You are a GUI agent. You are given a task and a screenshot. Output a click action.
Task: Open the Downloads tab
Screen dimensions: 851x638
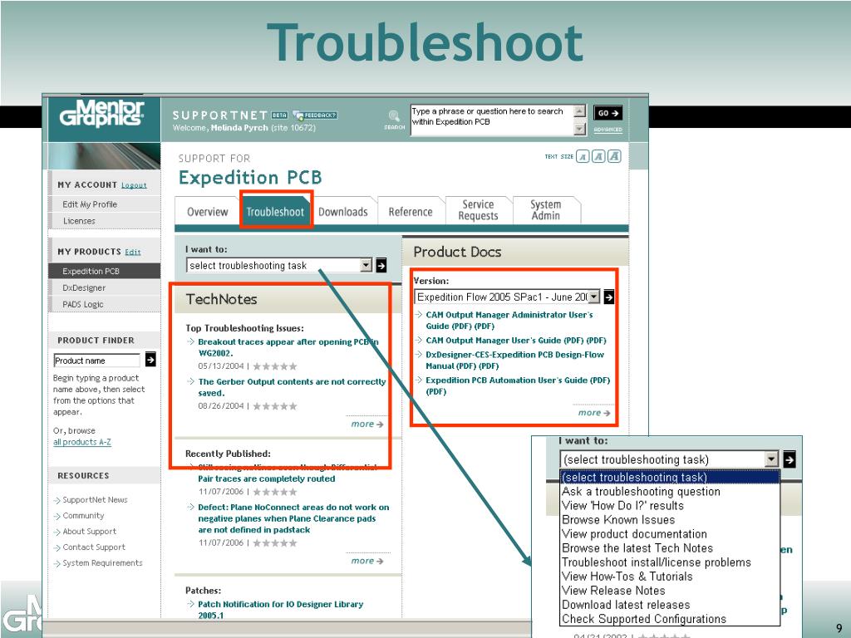tap(343, 212)
